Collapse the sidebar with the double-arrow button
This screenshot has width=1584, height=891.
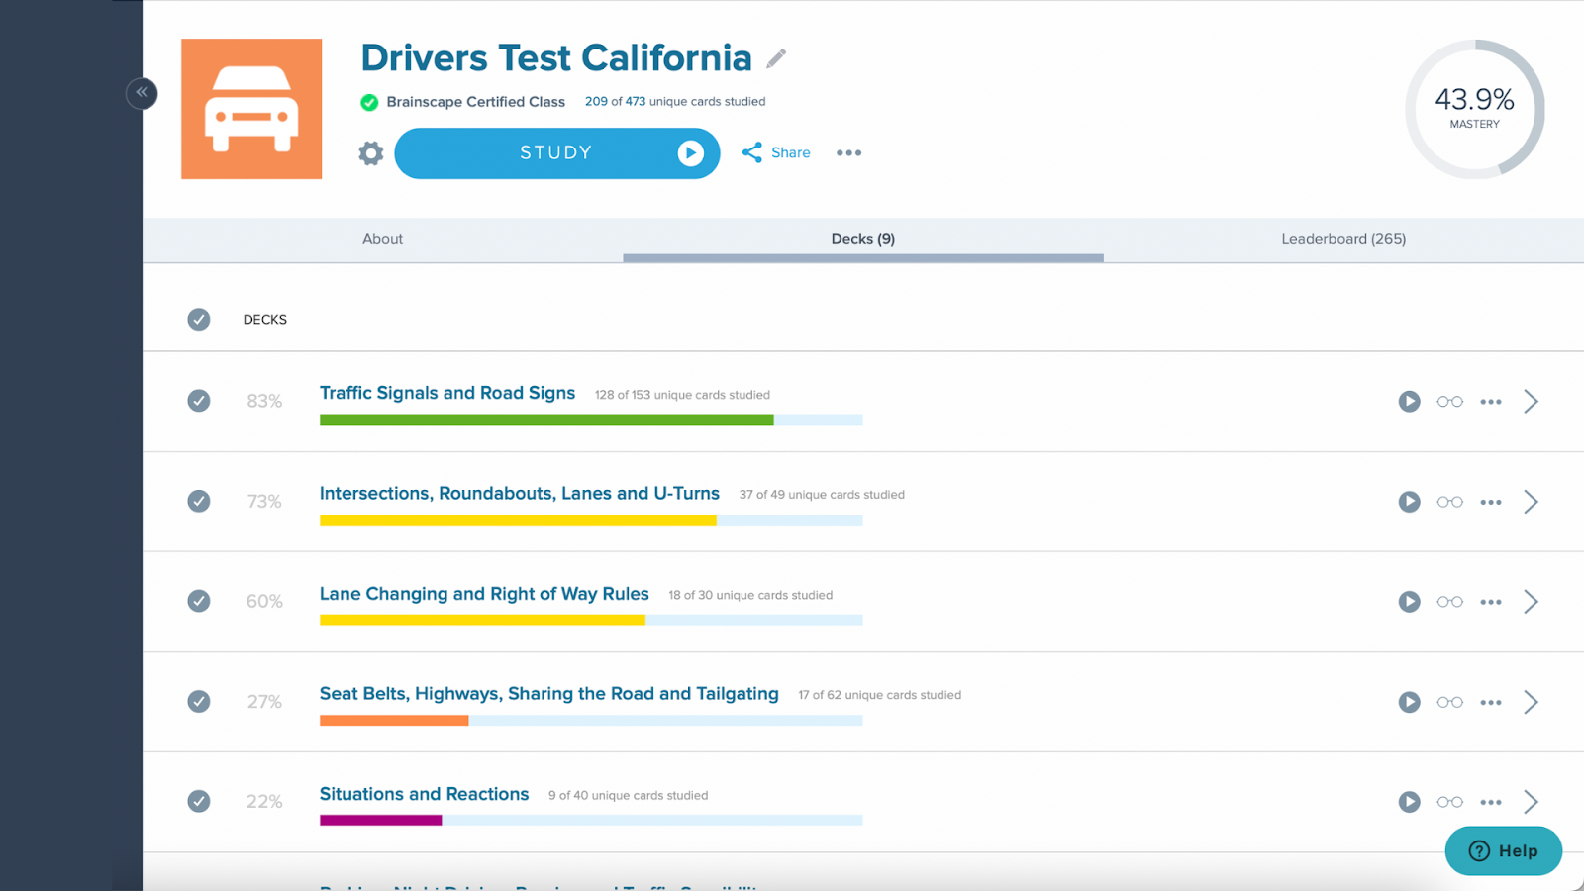[142, 93]
